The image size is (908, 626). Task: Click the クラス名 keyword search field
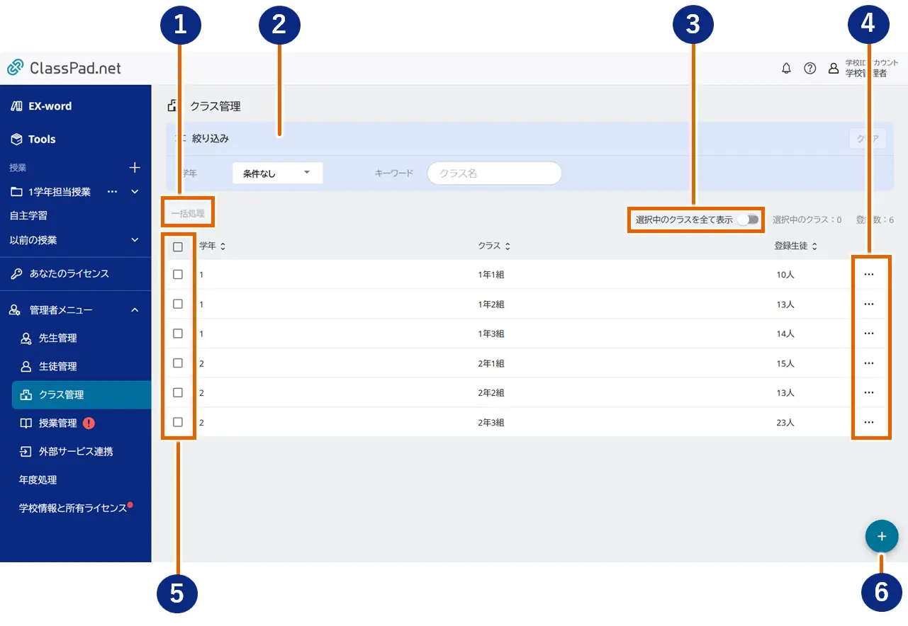(494, 173)
